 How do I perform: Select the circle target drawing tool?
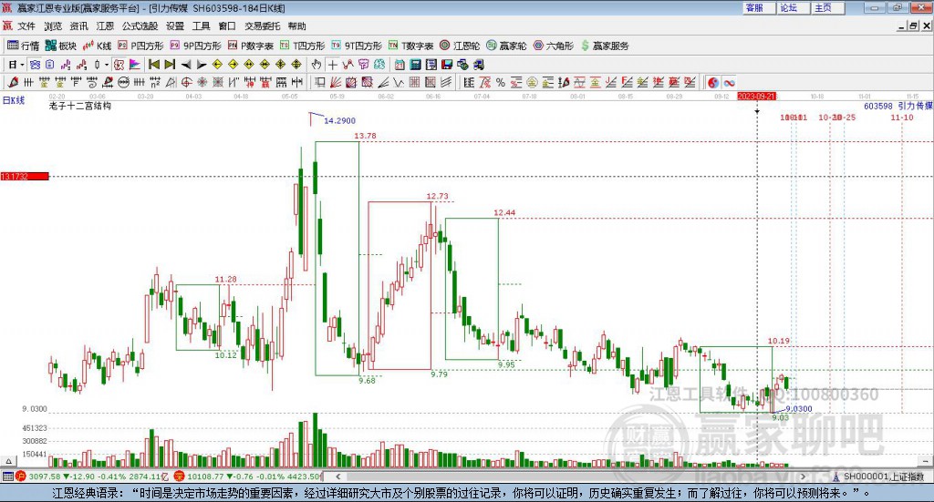(x=186, y=83)
